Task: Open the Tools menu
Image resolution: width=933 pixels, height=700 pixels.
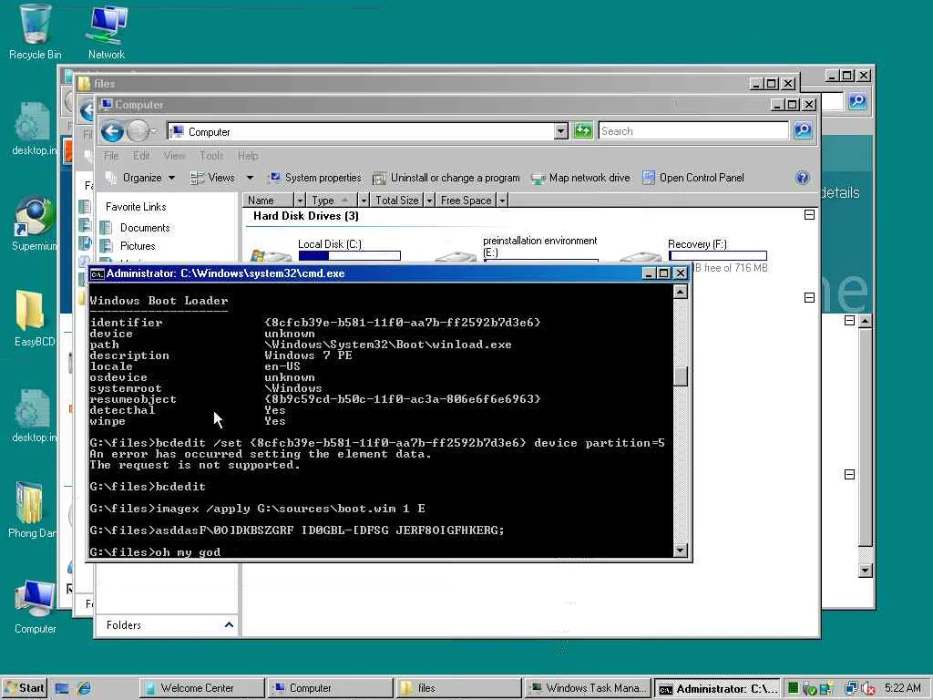Action: pos(211,155)
